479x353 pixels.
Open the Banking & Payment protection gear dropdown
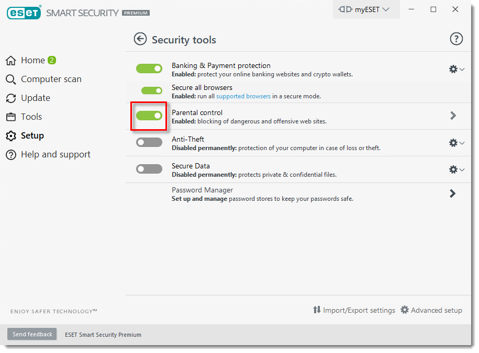coord(454,69)
